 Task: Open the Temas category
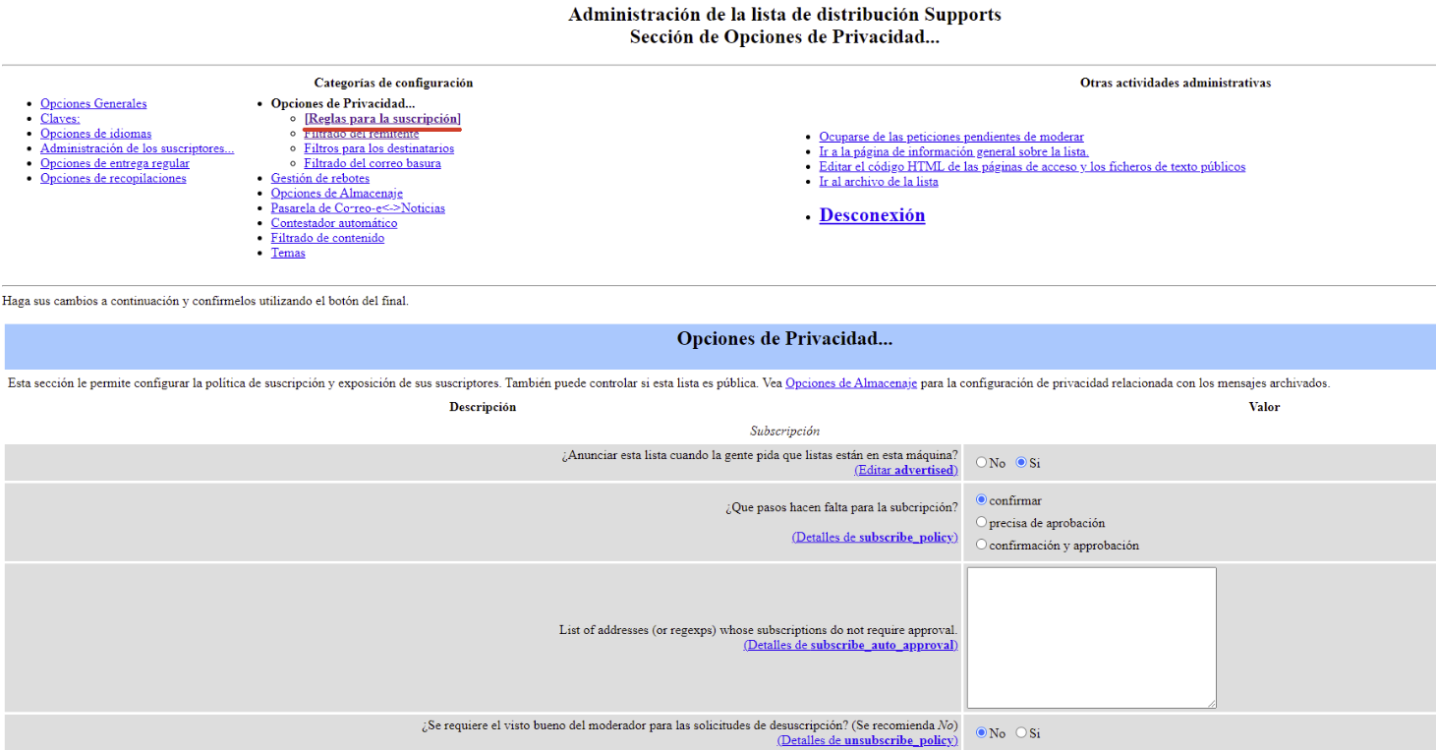click(x=288, y=253)
